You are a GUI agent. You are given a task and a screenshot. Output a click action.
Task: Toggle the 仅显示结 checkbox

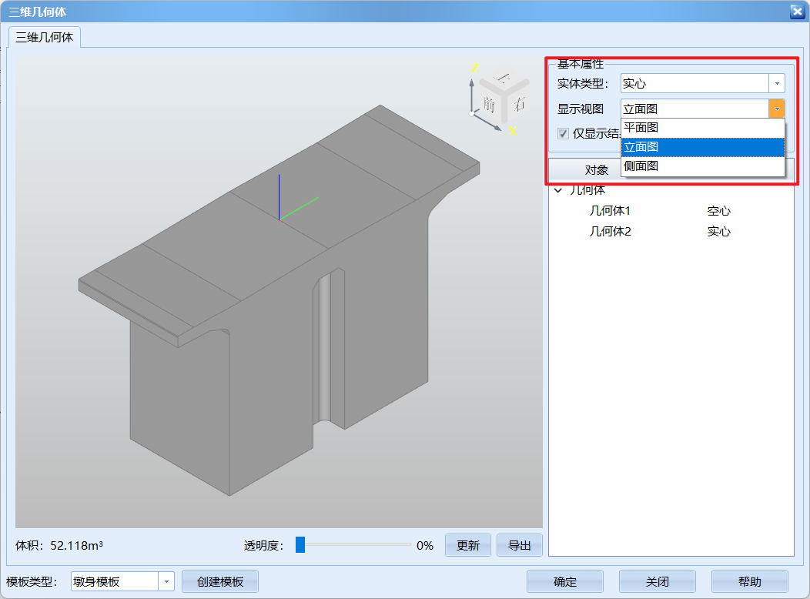[x=564, y=133]
